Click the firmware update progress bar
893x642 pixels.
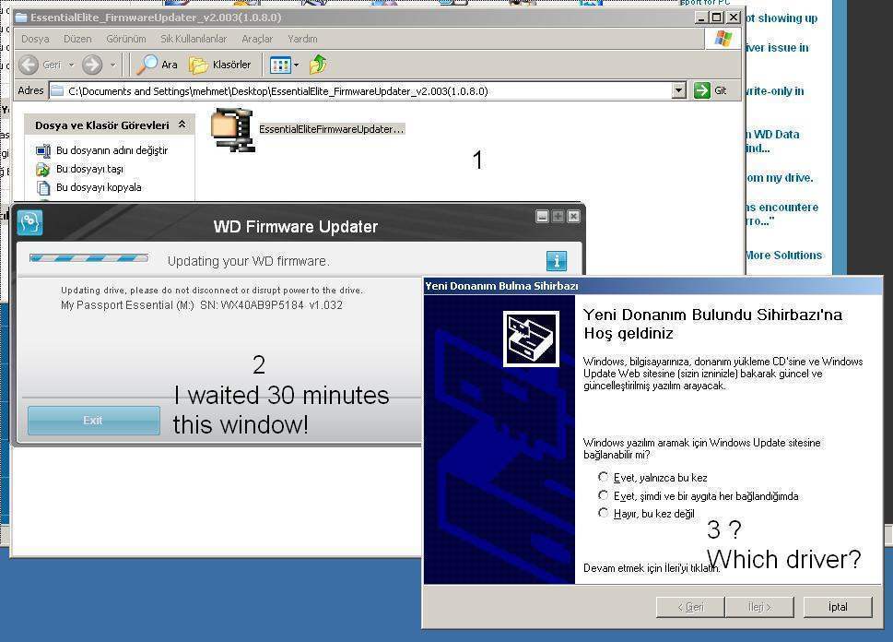(x=88, y=258)
